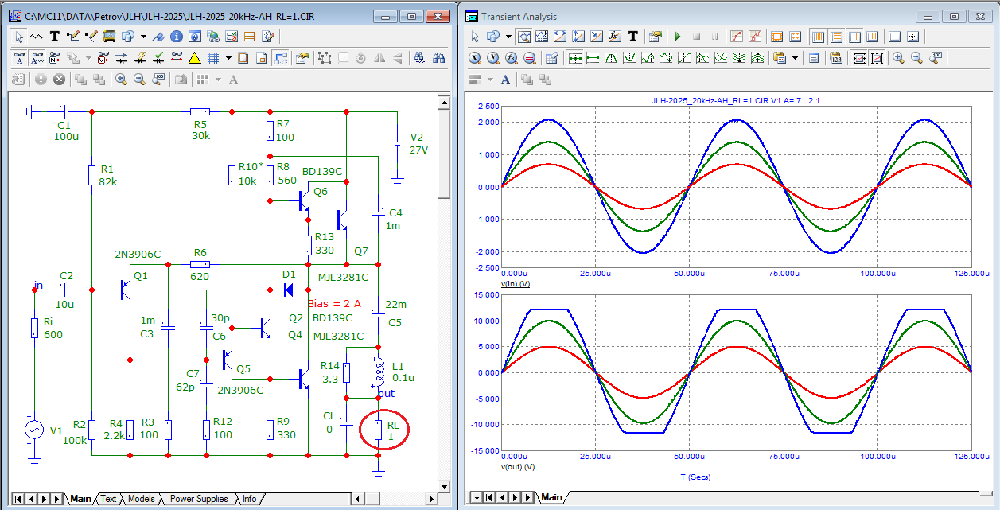Click the RL load resistor in schematic
The width and height of the screenshot is (1000, 510).
pyautogui.click(x=379, y=430)
